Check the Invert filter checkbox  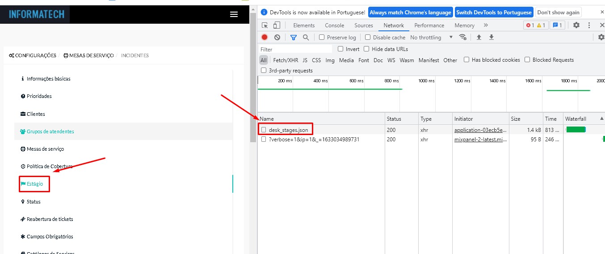click(x=340, y=49)
